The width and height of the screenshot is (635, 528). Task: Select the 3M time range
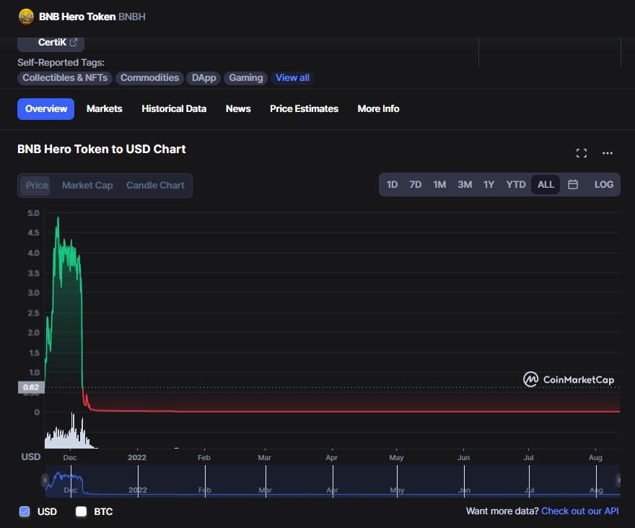tap(465, 184)
